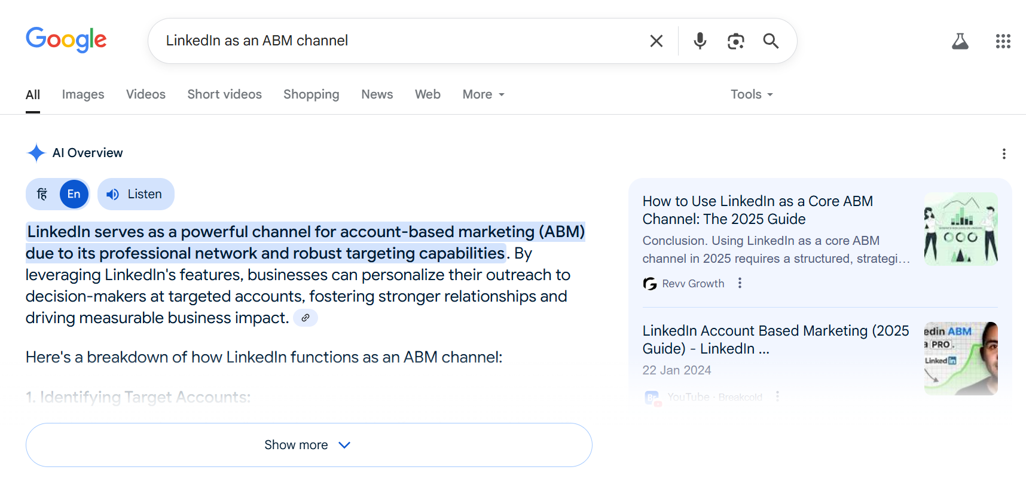Switch to the Web tab
The width and height of the screenshot is (1026, 479).
click(428, 94)
